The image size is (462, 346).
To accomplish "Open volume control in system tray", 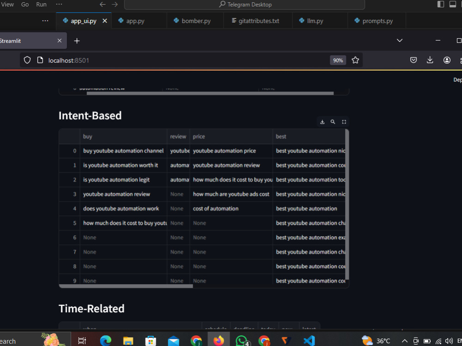I will click(x=449, y=341).
